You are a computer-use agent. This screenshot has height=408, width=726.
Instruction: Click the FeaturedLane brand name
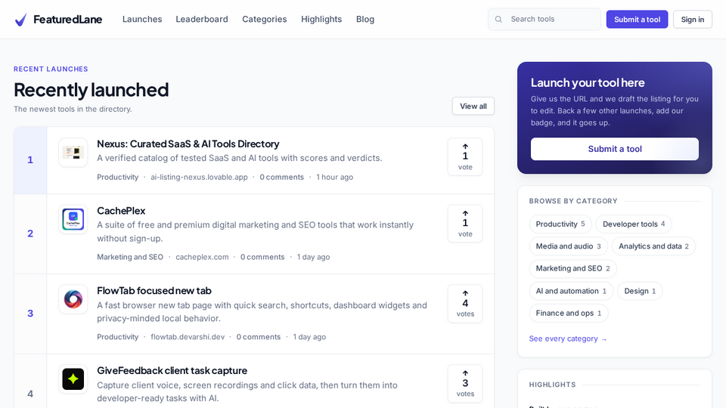(67, 20)
